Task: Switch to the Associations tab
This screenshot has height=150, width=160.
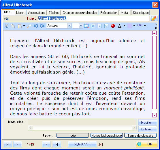Action: [37, 13]
